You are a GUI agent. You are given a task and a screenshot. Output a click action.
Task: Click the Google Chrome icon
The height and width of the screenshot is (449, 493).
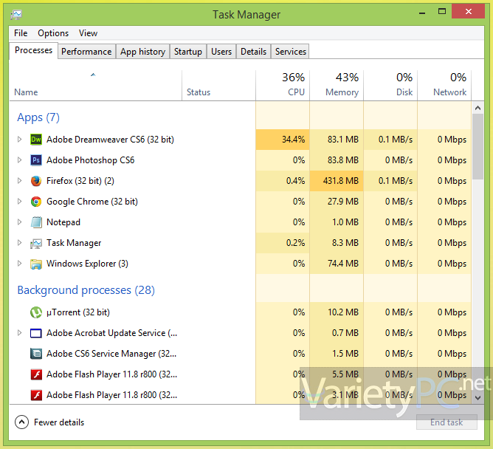pos(36,202)
